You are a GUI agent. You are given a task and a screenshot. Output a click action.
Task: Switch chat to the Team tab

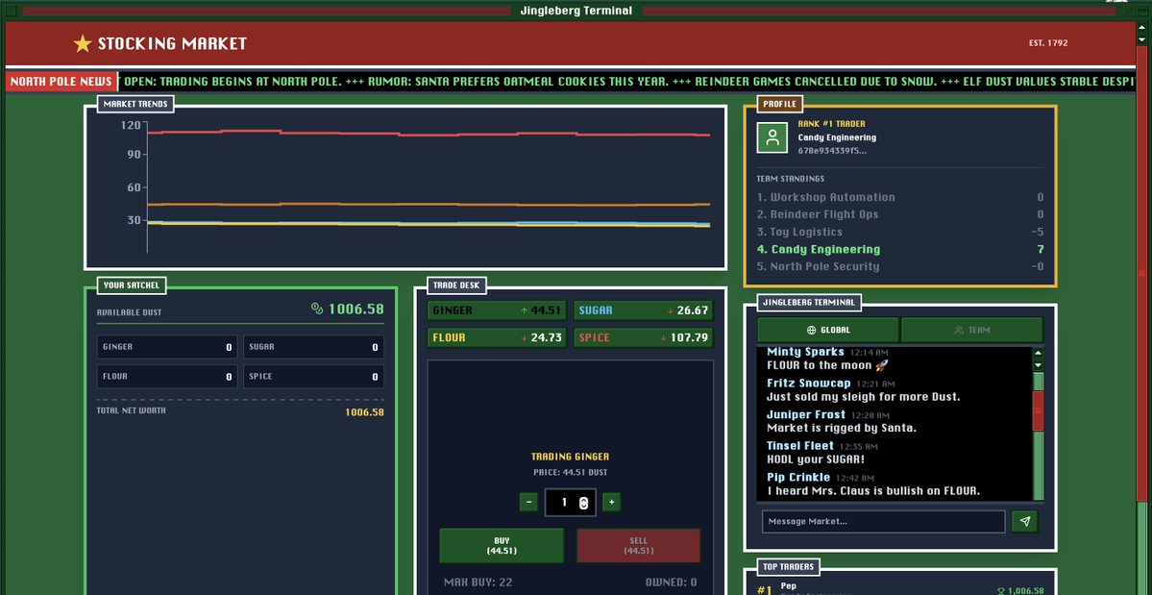click(x=972, y=330)
